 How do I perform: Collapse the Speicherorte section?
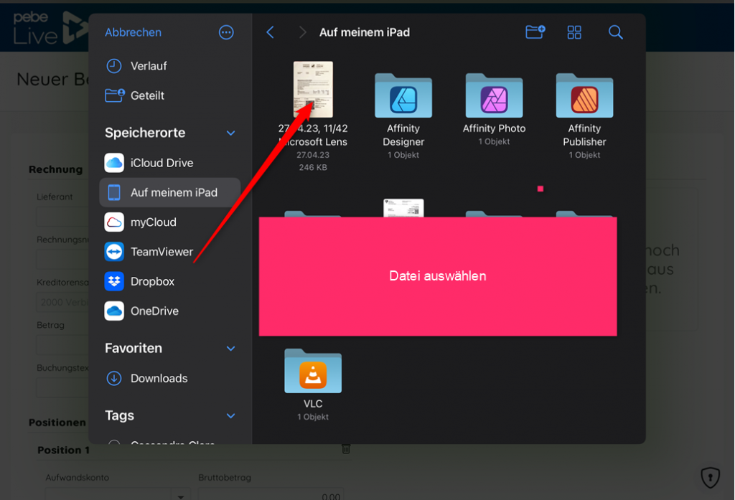[230, 133]
